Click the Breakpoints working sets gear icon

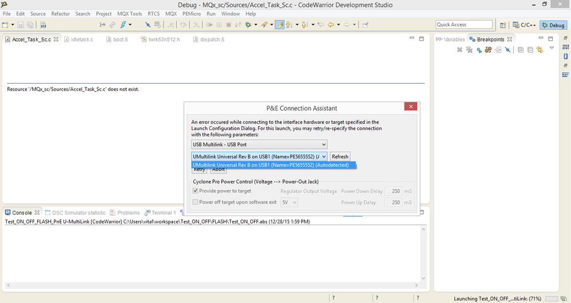[x=489, y=50]
